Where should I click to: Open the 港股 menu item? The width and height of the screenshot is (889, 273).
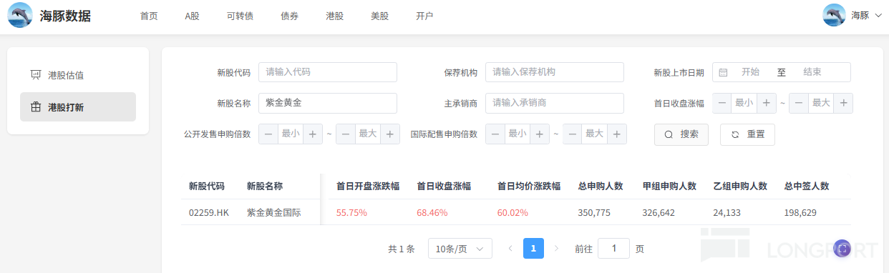point(334,16)
